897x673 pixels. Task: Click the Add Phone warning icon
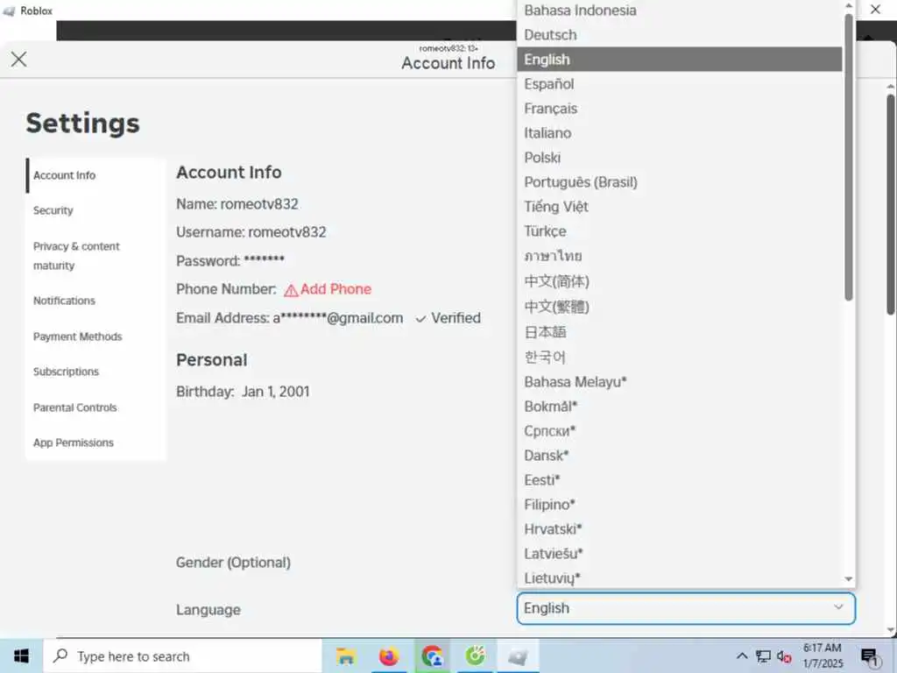[291, 290]
